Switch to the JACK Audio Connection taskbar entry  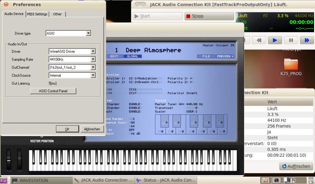103,180
